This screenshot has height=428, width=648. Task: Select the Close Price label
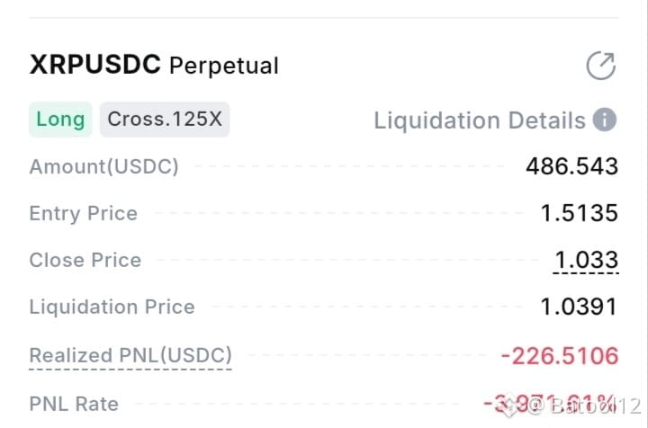point(85,261)
